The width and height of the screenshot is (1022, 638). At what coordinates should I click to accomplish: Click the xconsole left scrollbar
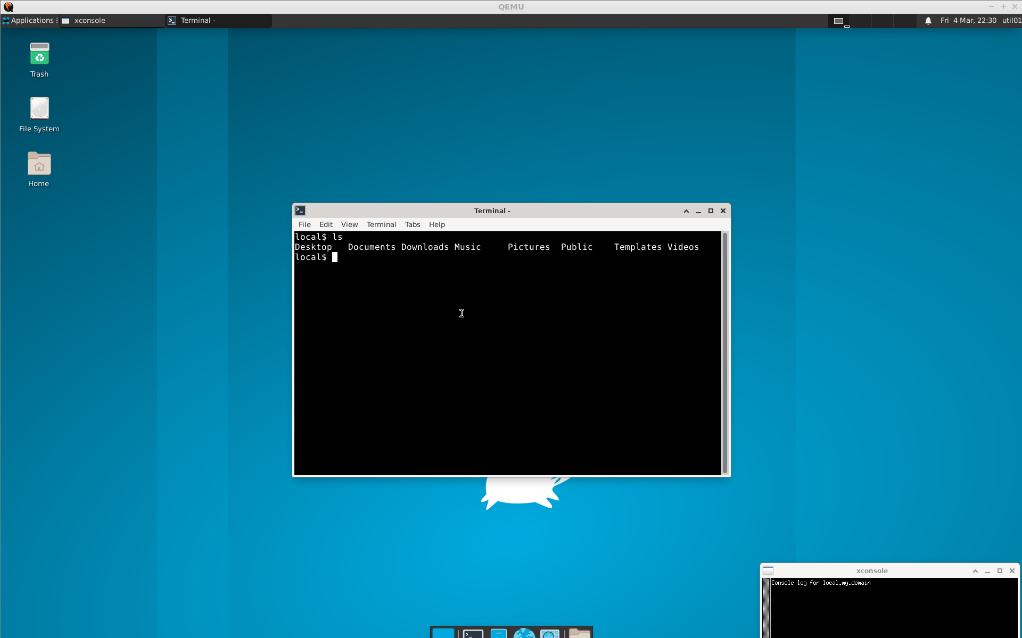point(767,608)
